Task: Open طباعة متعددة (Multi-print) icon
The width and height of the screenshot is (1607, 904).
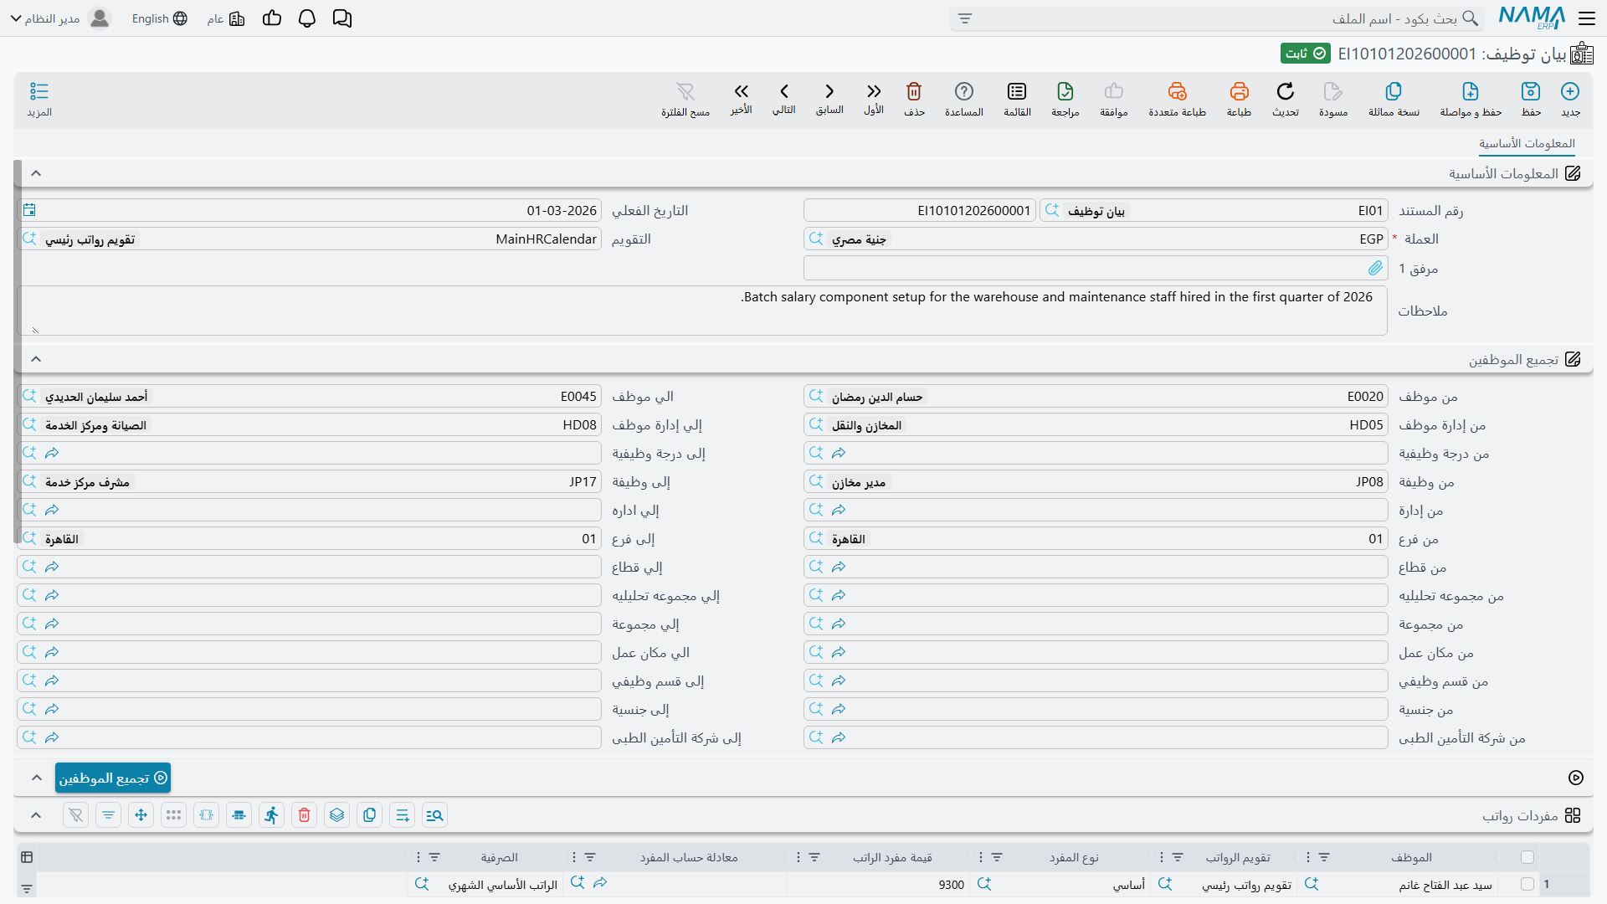Action: 1177,91
